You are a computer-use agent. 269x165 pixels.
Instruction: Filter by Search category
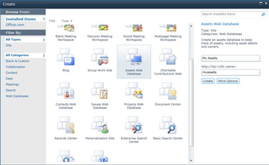point(11,90)
